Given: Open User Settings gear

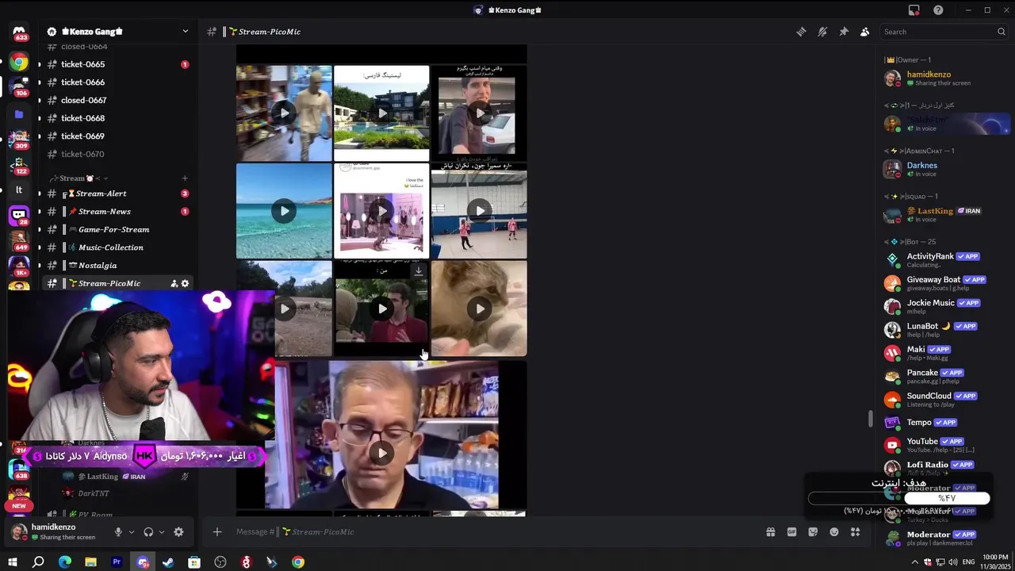Looking at the screenshot, I should click(178, 532).
